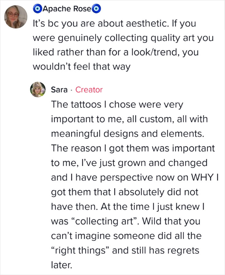
Task: Open Apache Rose's username
Action: (x=67, y=9)
